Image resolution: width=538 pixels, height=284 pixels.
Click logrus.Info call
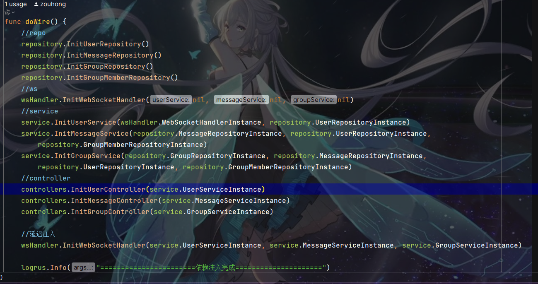click(44, 267)
